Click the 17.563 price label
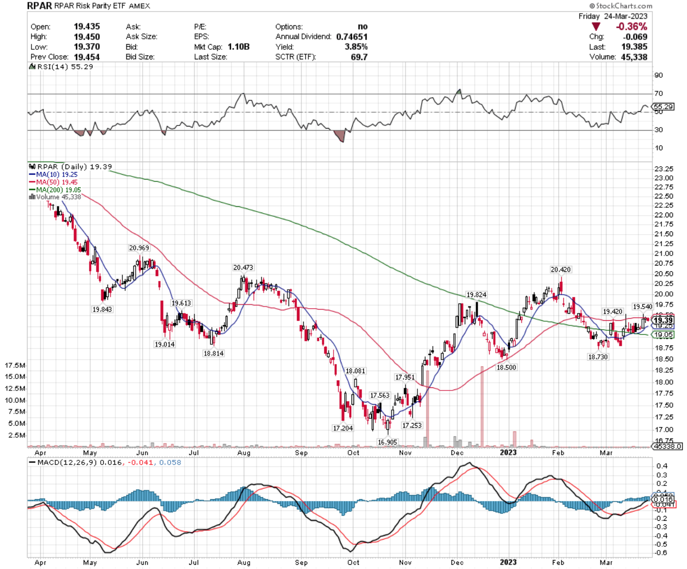The height and width of the screenshot is (569, 687). [x=380, y=395]
